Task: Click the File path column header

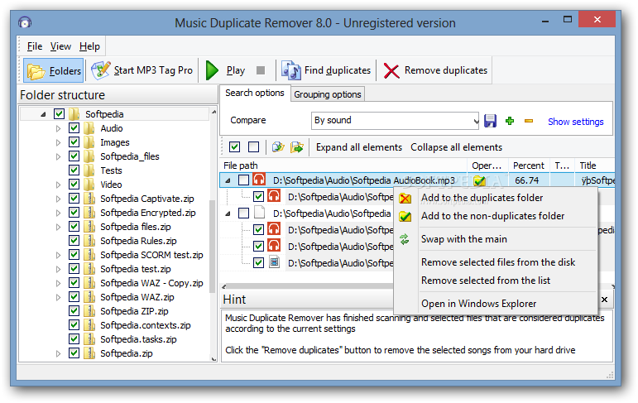Action: 343,166
